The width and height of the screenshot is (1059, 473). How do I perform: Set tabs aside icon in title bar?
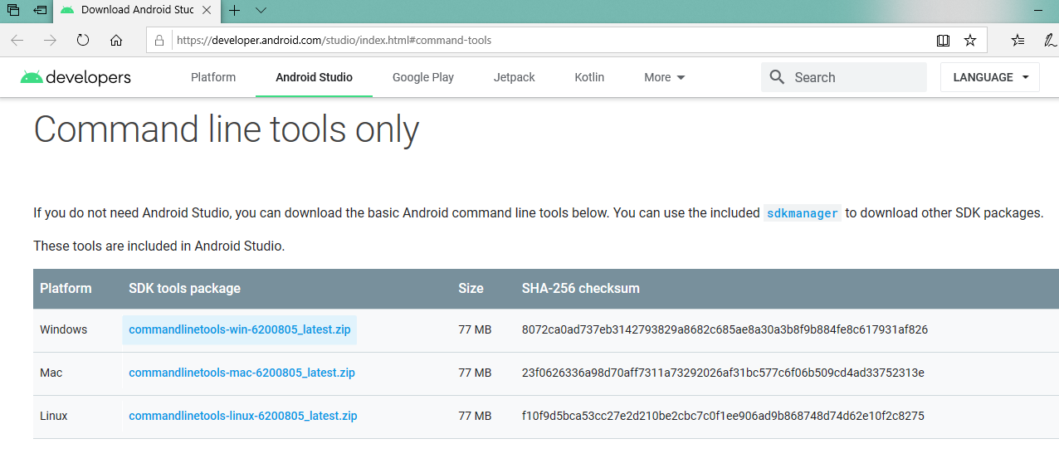(40, 10)
